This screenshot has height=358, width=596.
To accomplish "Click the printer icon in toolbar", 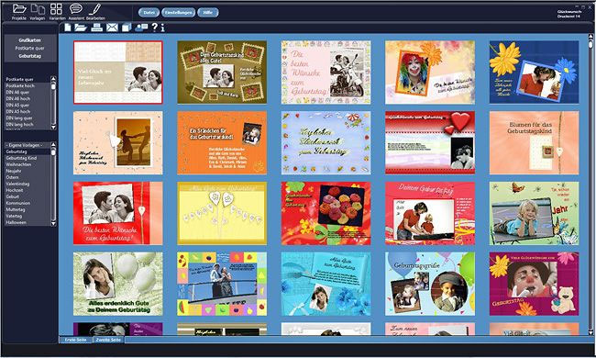I will coord(96,27).
